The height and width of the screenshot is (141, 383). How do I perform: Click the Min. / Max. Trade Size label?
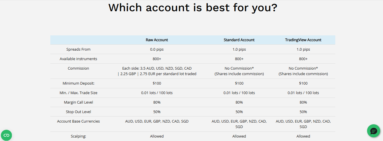(78, 93)
